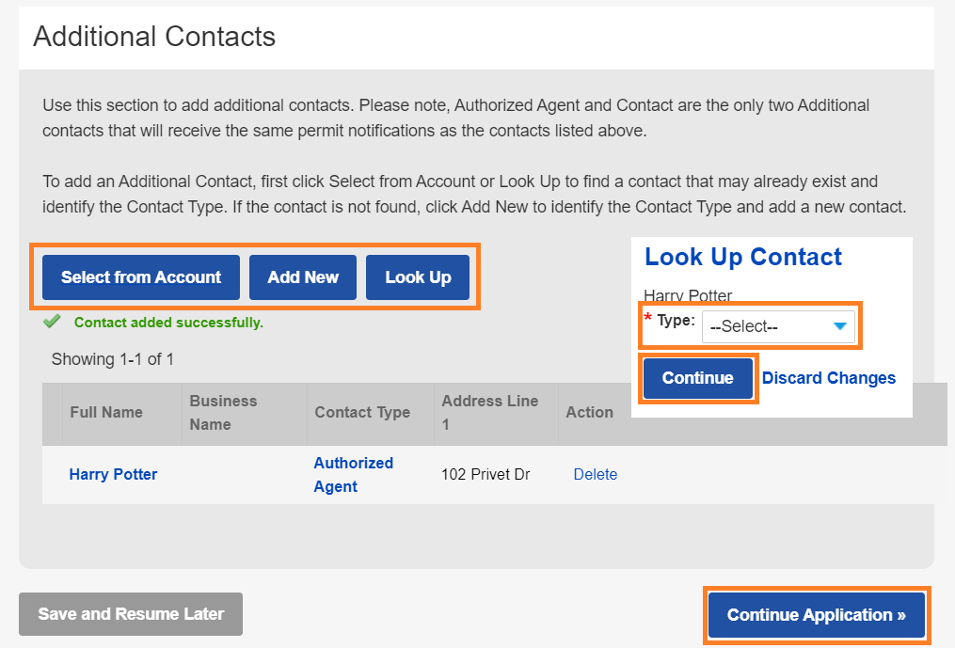
Task: Discard changes in the Look Up Contact panel
Action: point(828,378)
